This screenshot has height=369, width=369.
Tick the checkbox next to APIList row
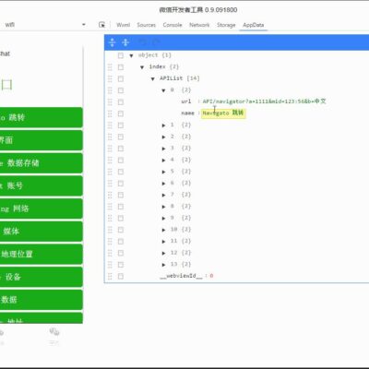click(x=121, y=78)
